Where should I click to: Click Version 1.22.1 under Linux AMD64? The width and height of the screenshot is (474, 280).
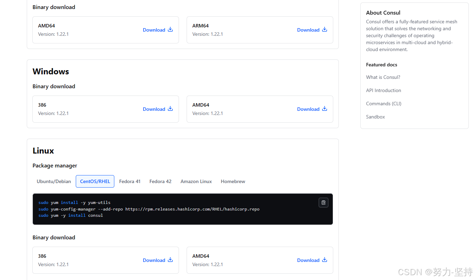point(207,264)
